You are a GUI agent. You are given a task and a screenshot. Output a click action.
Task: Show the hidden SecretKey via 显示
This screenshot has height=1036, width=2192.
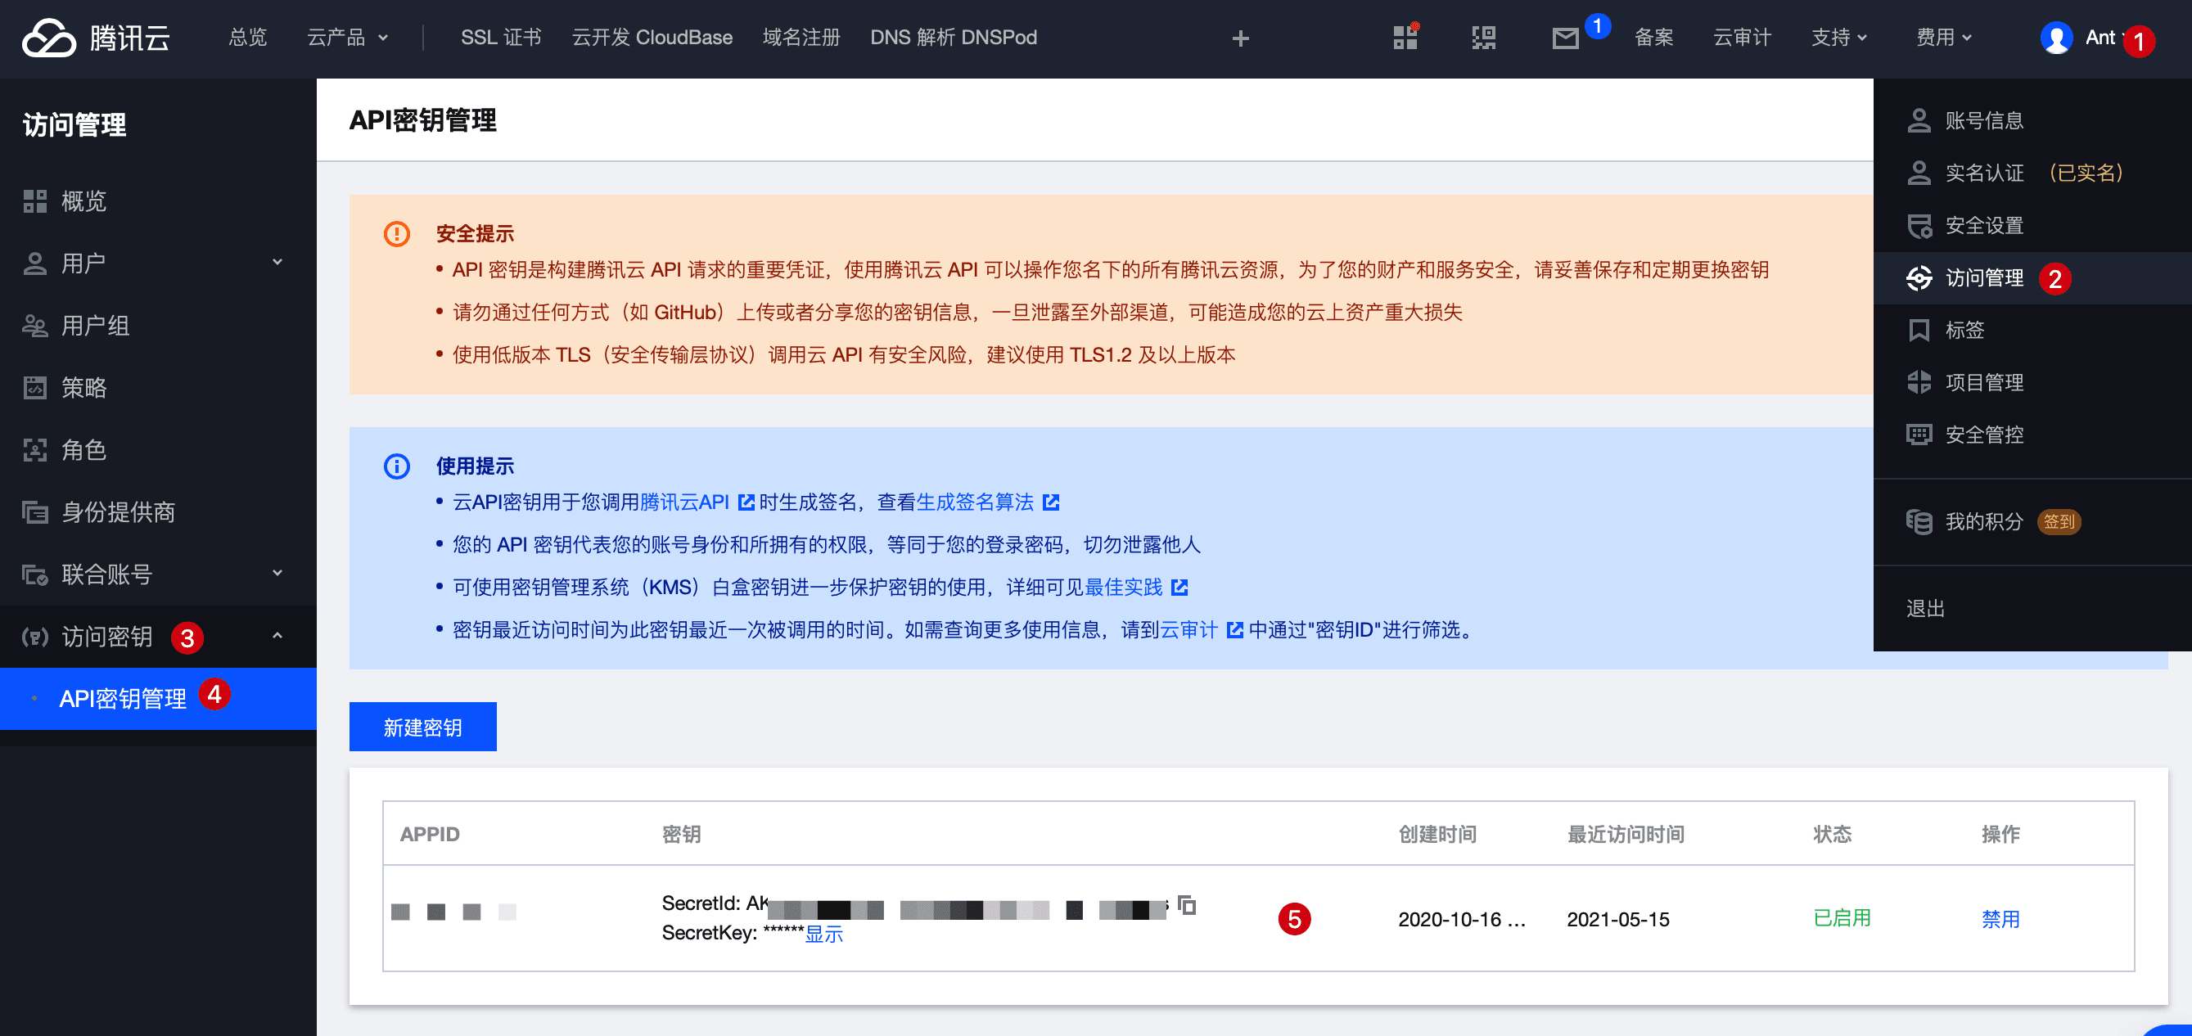823,934
